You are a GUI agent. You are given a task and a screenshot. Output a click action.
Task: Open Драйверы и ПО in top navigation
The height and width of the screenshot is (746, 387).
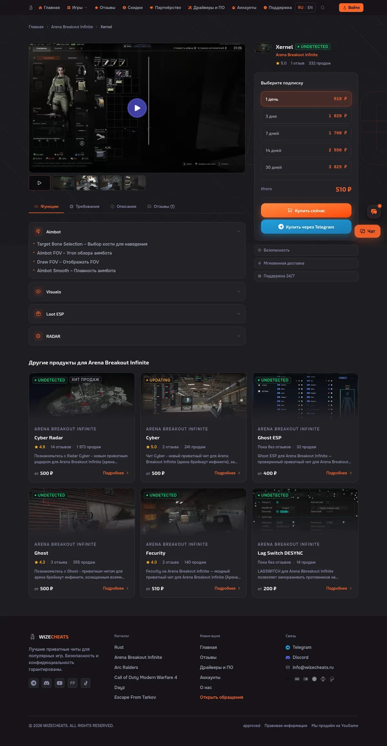[x=206, y=7]
